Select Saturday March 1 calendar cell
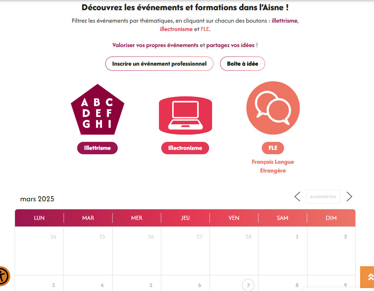 click(283, 251)
